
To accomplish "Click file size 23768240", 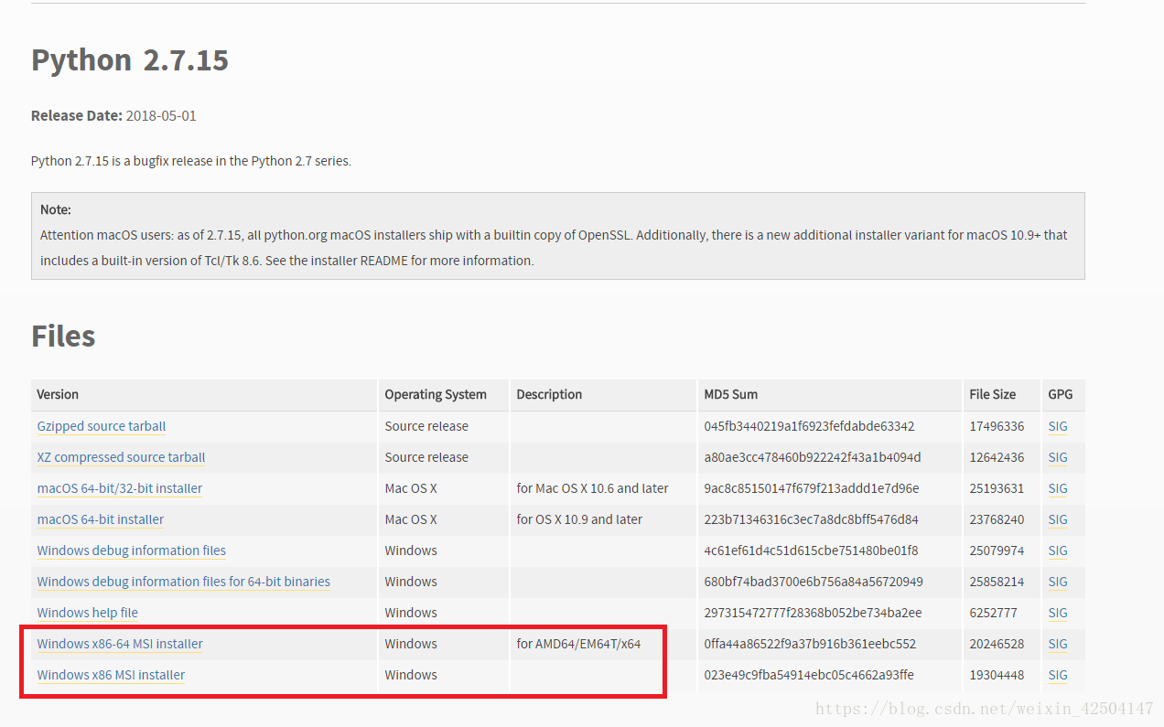I will tap(997, 519).
